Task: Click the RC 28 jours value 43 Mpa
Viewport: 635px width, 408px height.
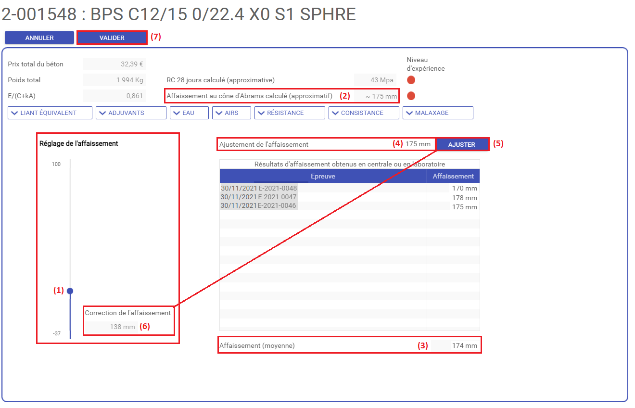Action: pos(375,80)
